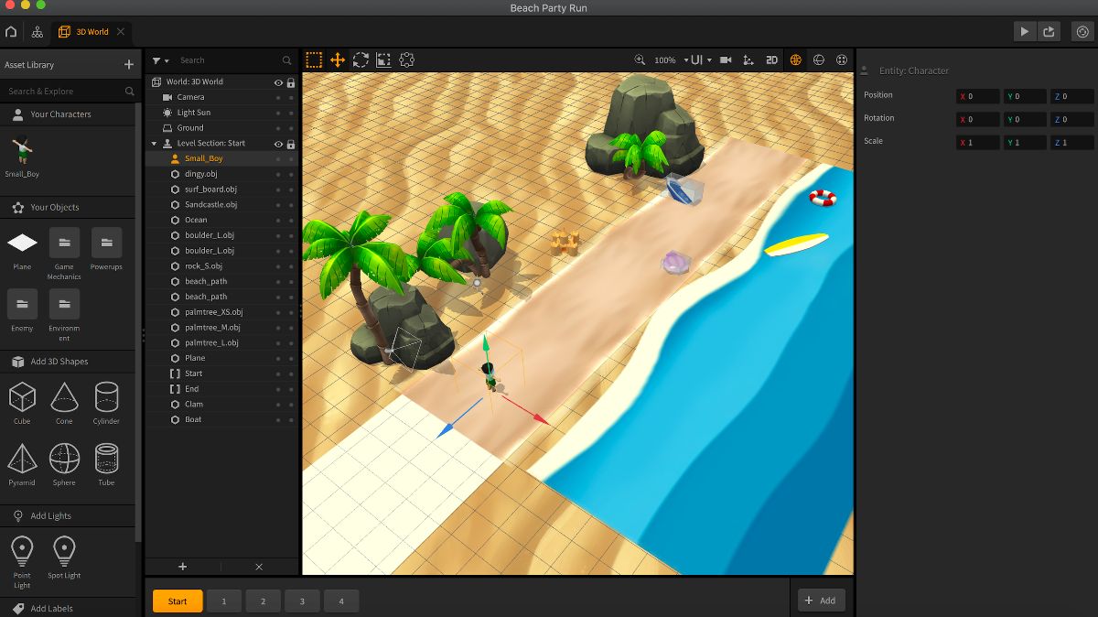
Task: Click the orange Start section button
Action: [178, 601]
